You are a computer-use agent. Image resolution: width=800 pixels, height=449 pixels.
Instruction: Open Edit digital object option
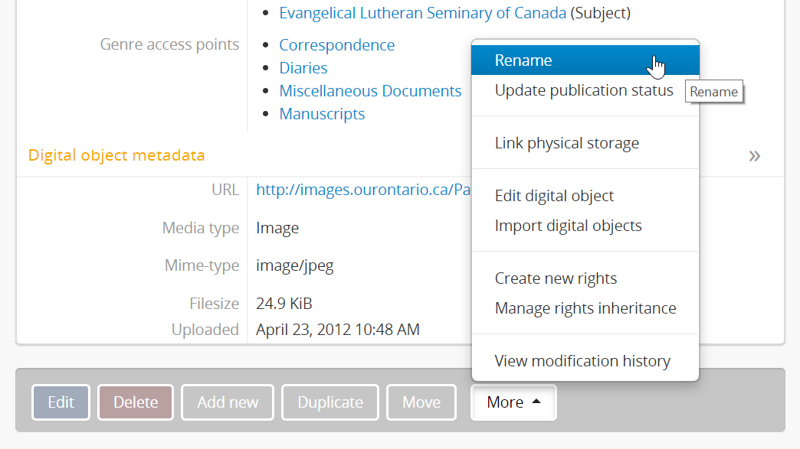[554, 196]
